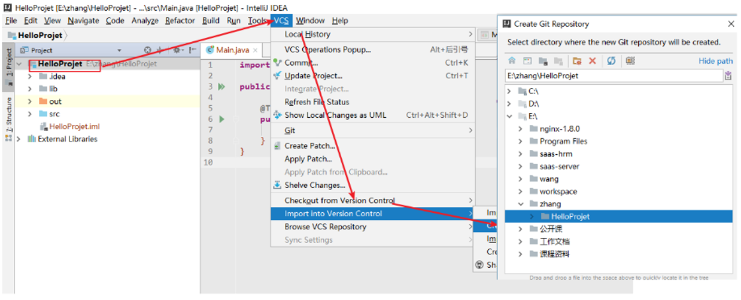Select Apply Patch menu item

point(373,159)
